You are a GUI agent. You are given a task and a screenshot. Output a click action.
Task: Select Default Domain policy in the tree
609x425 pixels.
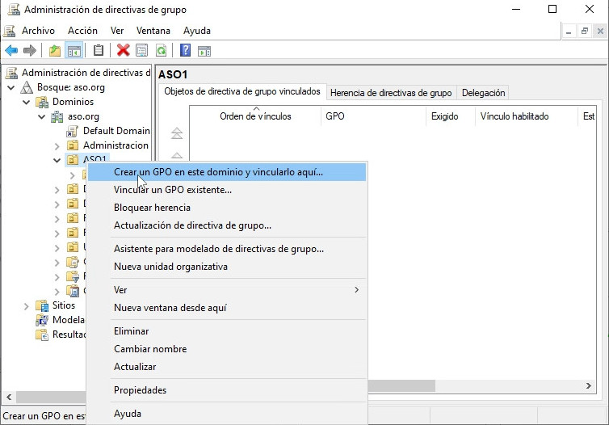click(x=115, y=131)
